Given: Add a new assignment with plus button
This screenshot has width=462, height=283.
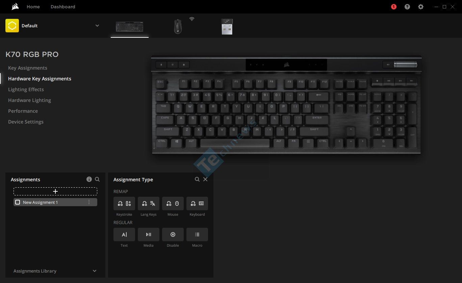Looking at the screenshot, I should pos(55,191).
